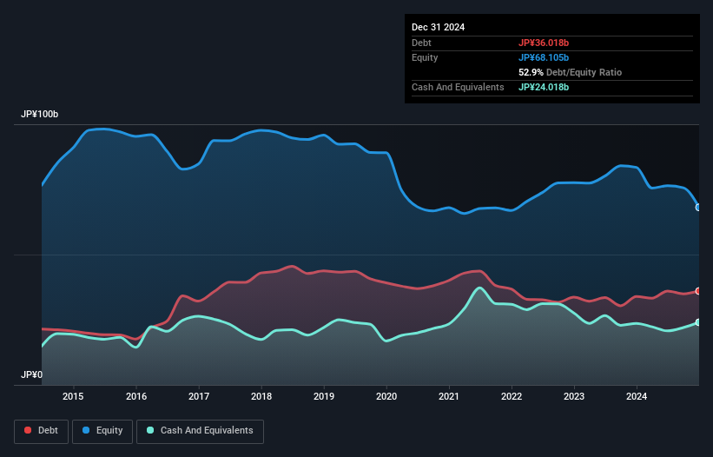Image resolution: width=713 pixels, height=457 pixels.
Task: Click the 2024 x-axis label
Action: pyautogui.click(x=637, y=396)
